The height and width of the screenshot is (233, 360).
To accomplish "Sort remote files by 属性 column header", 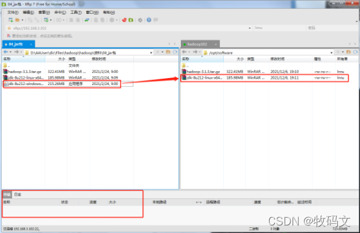I will 323,59.
